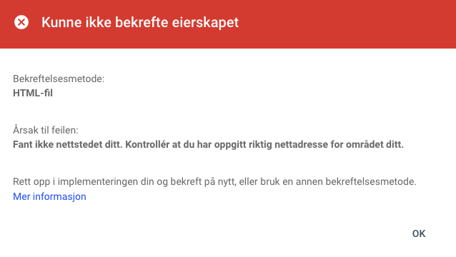
Task: Click the HTML-fil method value
Action: pos(33,94)
